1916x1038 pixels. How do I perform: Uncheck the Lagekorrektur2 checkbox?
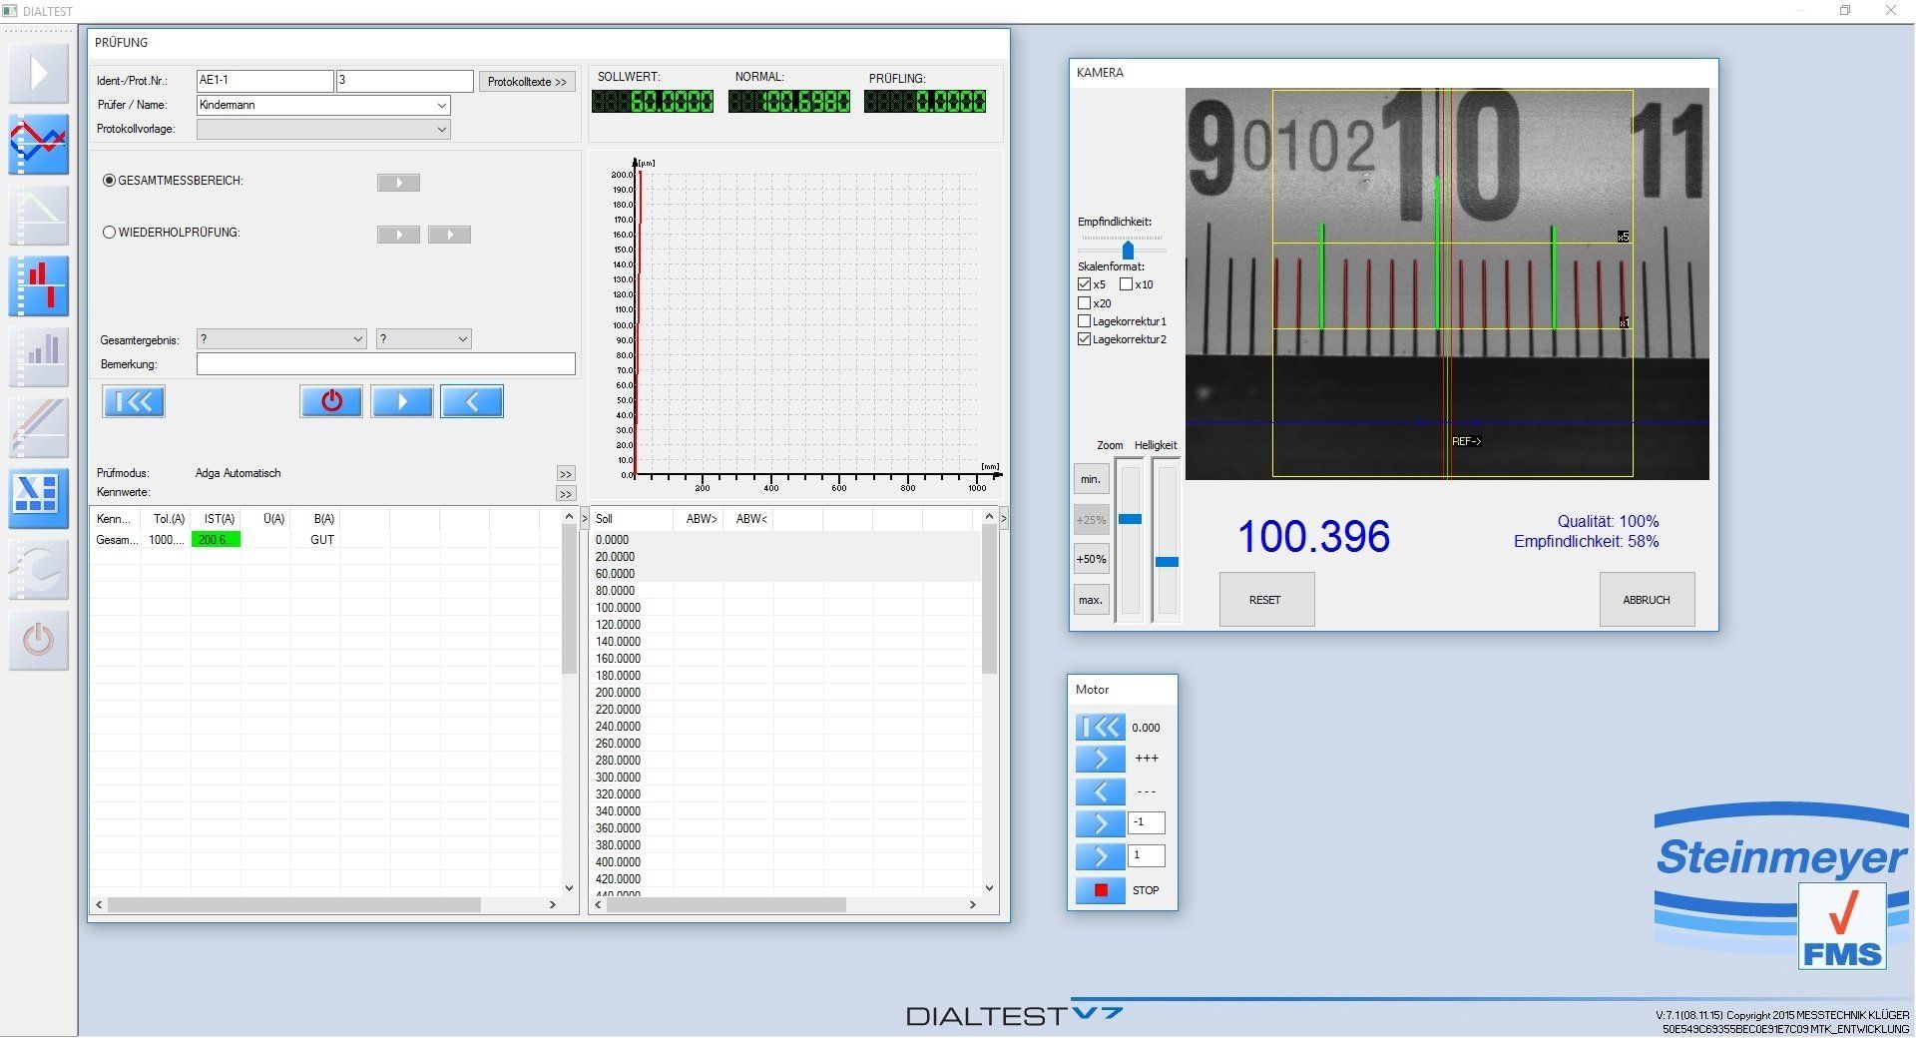1085,339
